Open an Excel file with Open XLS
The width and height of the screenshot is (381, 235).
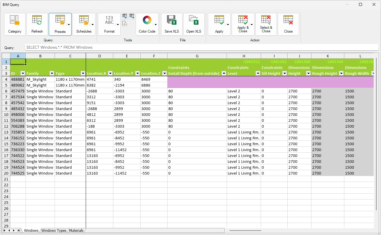coord(194,24)
